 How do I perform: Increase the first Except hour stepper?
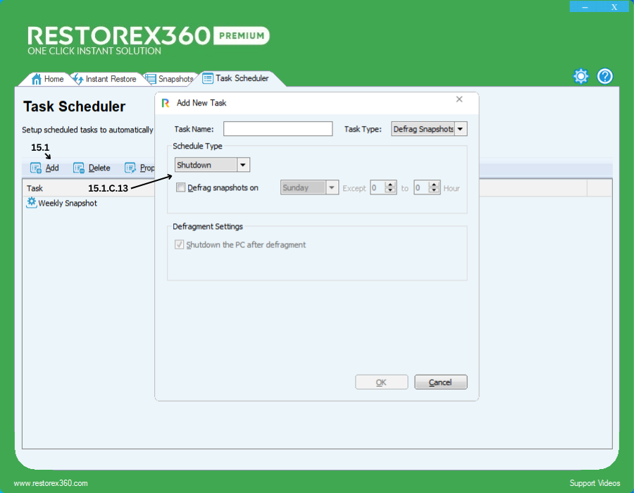coord(392,185)
